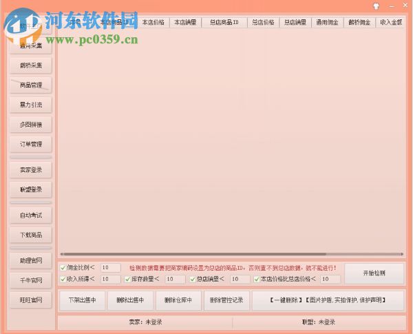Visit 助理官网 link button
The width and height of the screenshot is (413, 334).
pos(31,260)
